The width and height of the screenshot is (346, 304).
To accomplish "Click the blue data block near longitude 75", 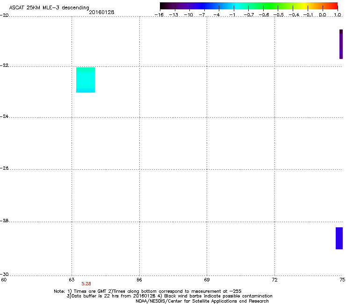I will pyautogui.click(x=339, y=238).
